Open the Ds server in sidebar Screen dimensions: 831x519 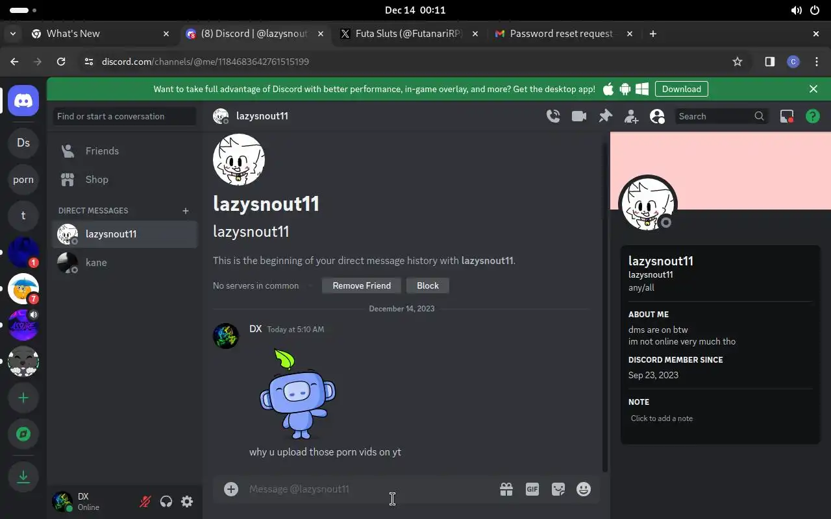coord(23,143)
